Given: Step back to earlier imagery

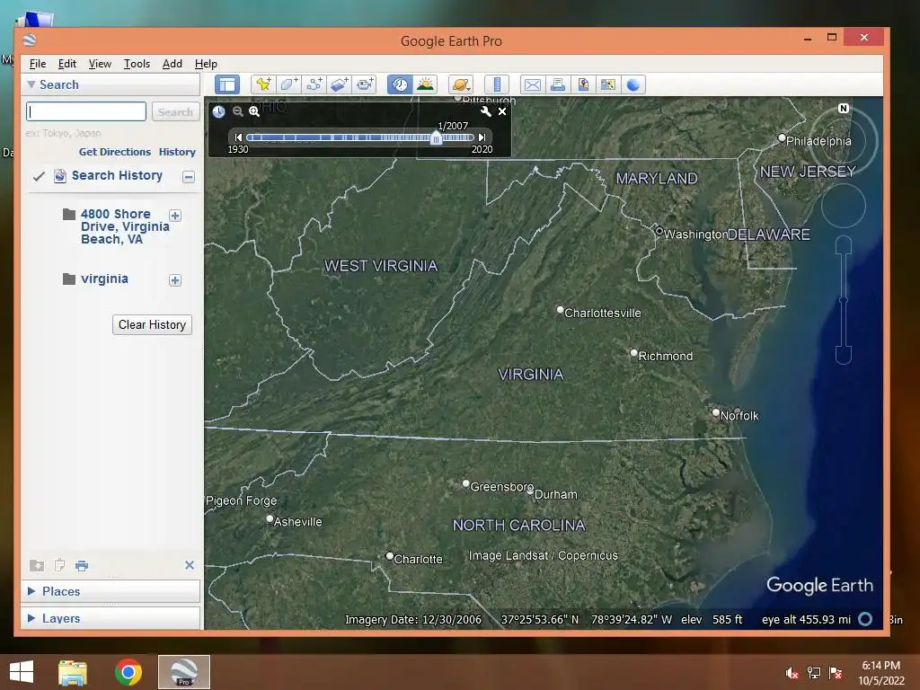Looking at the screenshot, I should 238,137.
